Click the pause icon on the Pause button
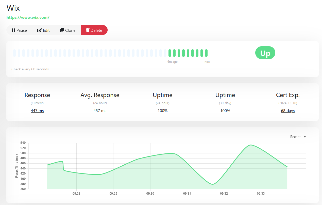This screenshot has width=322, height=205. click(13, 30)
